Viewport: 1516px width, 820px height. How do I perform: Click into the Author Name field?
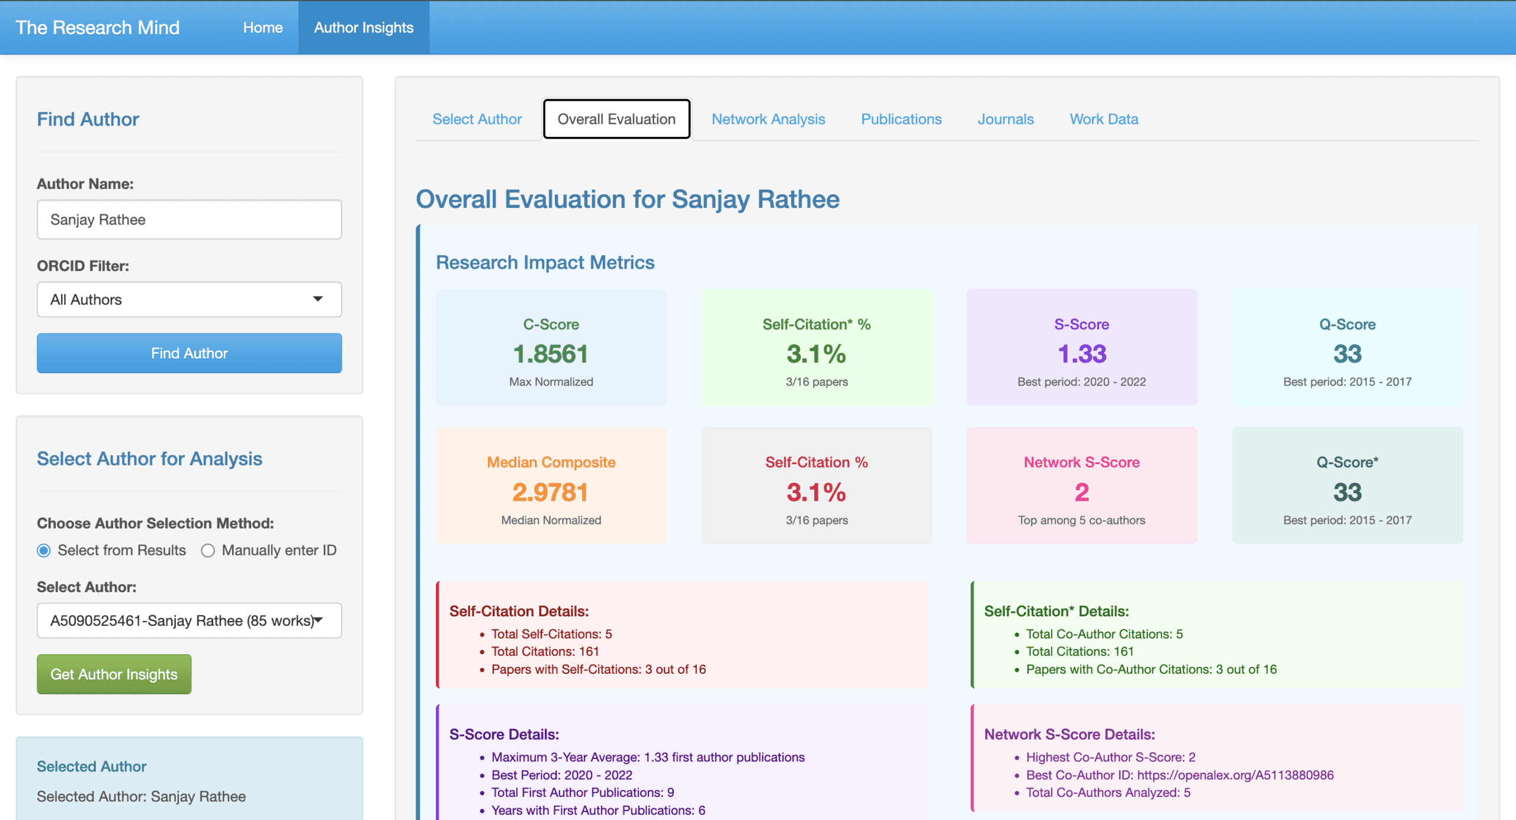pos(189,220)
